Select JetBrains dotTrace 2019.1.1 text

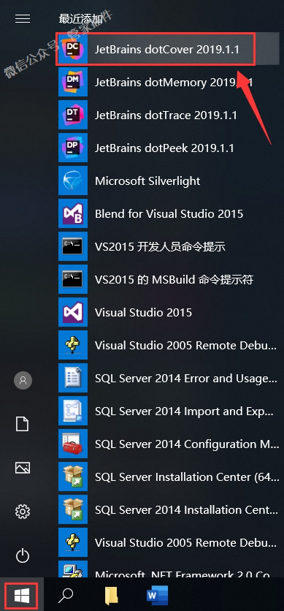tap(166, 115)
